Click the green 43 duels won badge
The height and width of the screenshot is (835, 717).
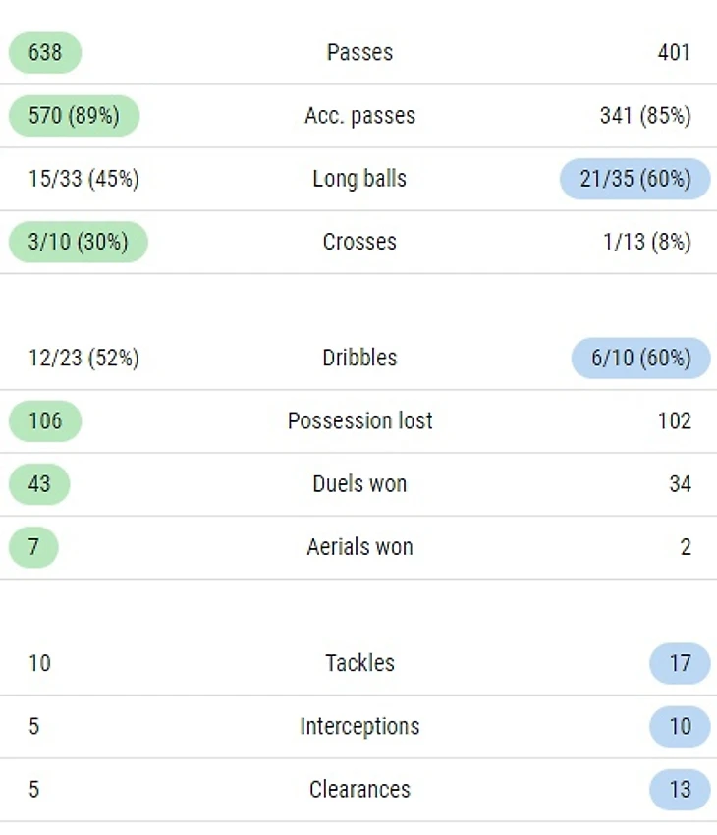coord(39,484)
